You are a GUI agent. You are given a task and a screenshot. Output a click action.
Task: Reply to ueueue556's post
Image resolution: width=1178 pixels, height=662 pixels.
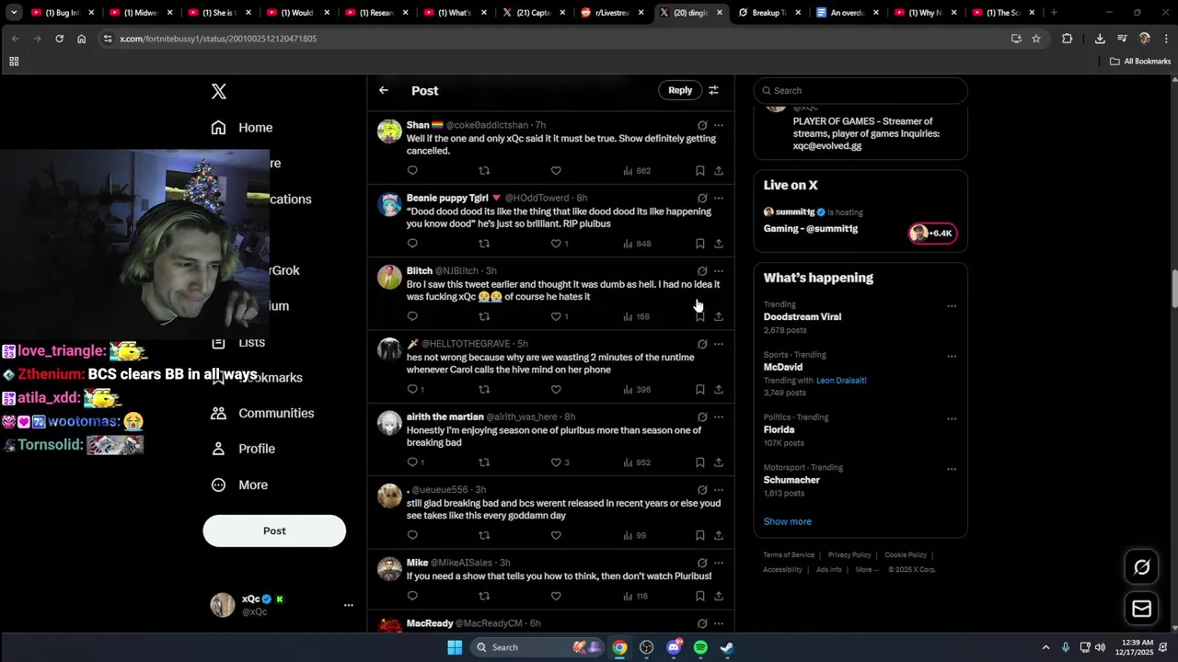coord(412,535)
